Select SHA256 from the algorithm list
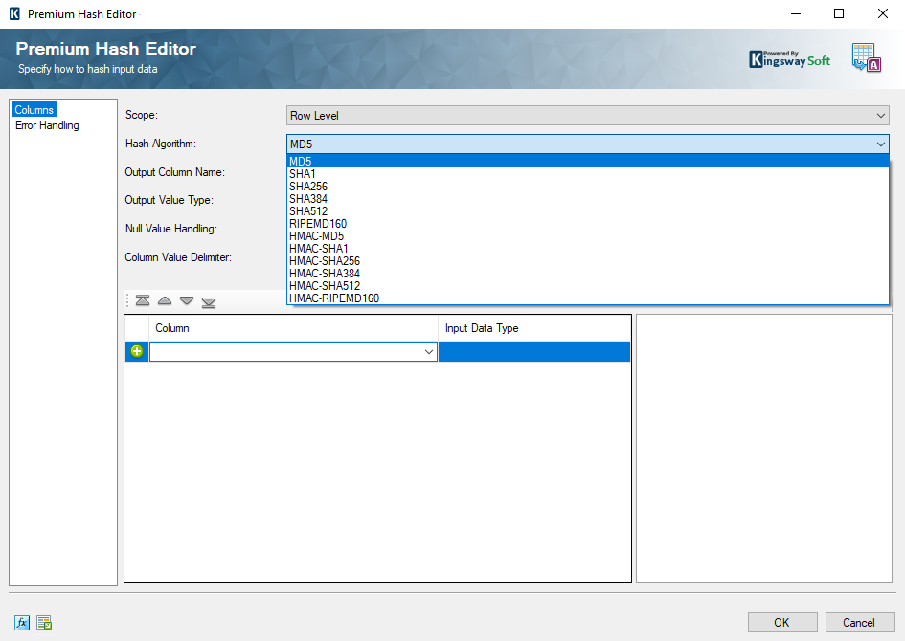This screenshot has height=641, width=905. [x=309, y=186]
